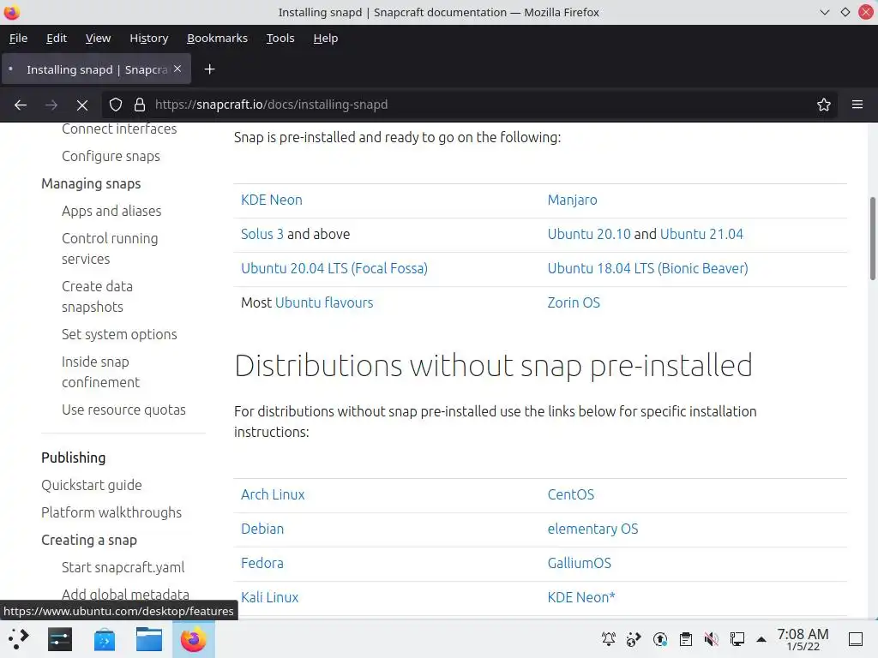The height and width of the screenshot is (658, 878).
Task: Open Ubuntu 18.04 LTS (Bionic Beaver) link
Action: (x=648, y=268)
